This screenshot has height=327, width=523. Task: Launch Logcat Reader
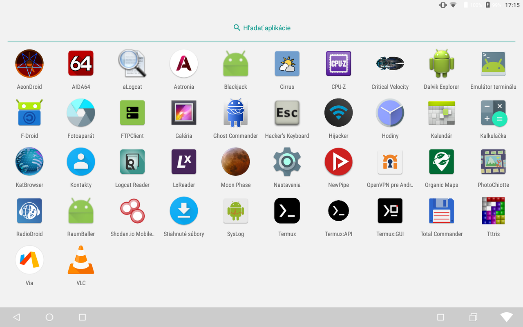pos(132,162)
